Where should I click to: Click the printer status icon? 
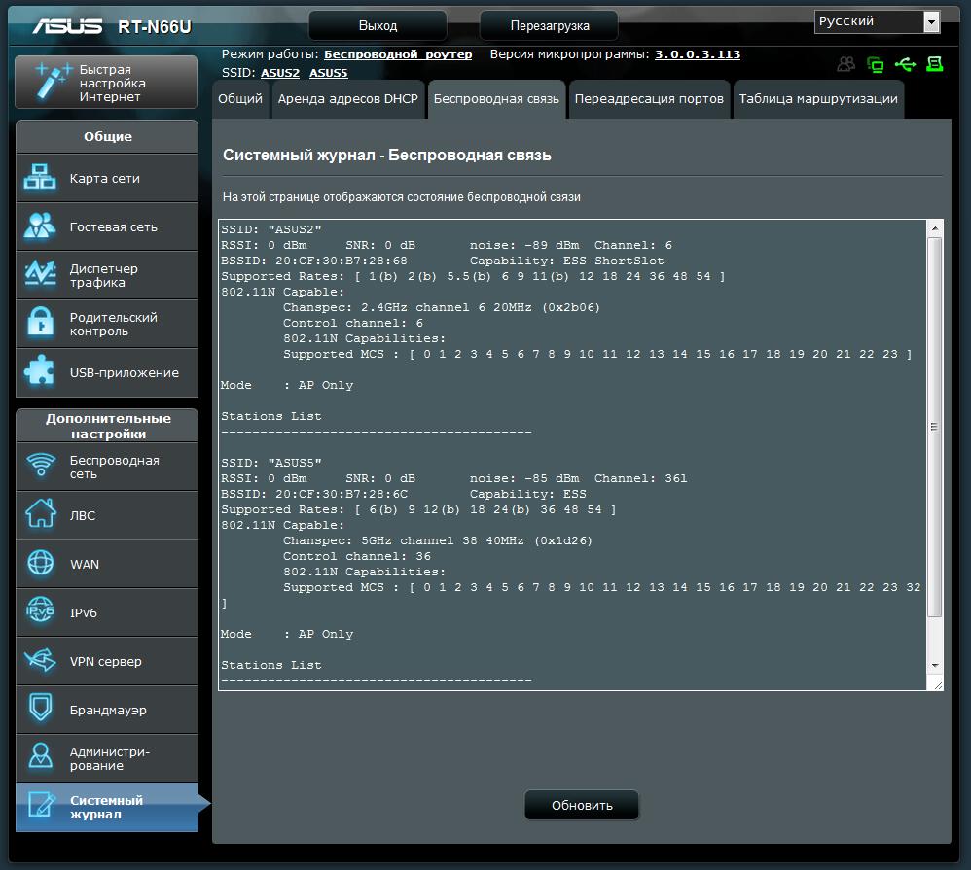(934, 64)
